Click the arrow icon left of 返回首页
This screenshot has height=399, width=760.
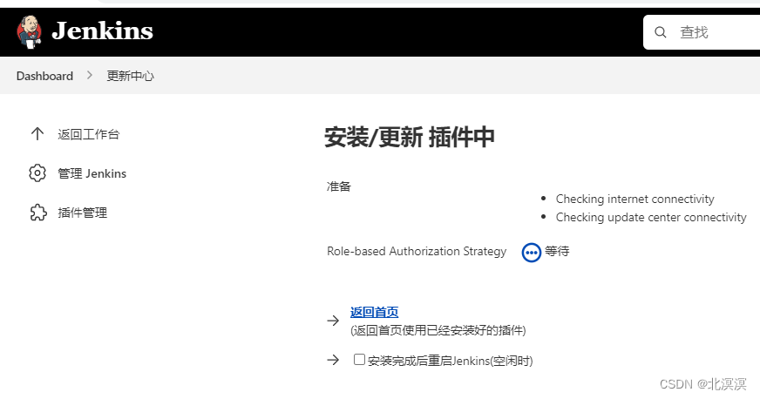coord(333,321)
